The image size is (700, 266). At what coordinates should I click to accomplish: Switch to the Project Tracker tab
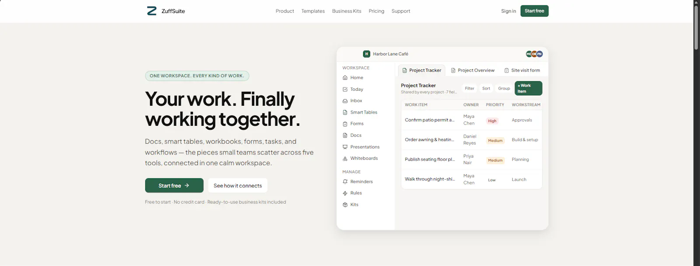click(x=421, y=70)
